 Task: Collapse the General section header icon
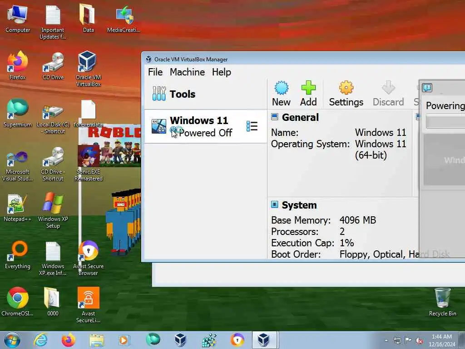(x=275, y=117)
